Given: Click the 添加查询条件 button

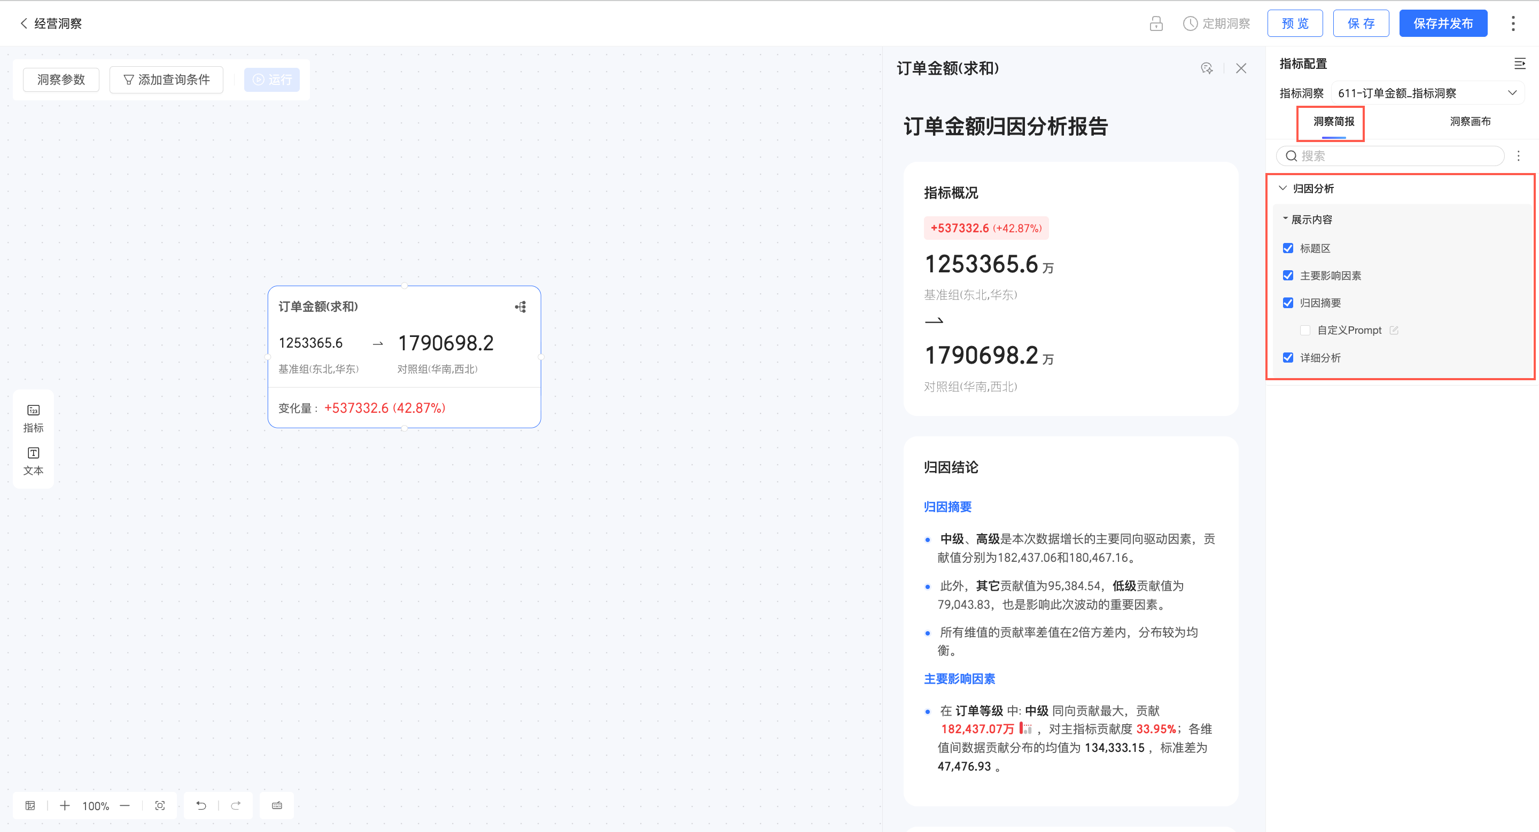Looking at the screenshot, I should click(167, 80).
